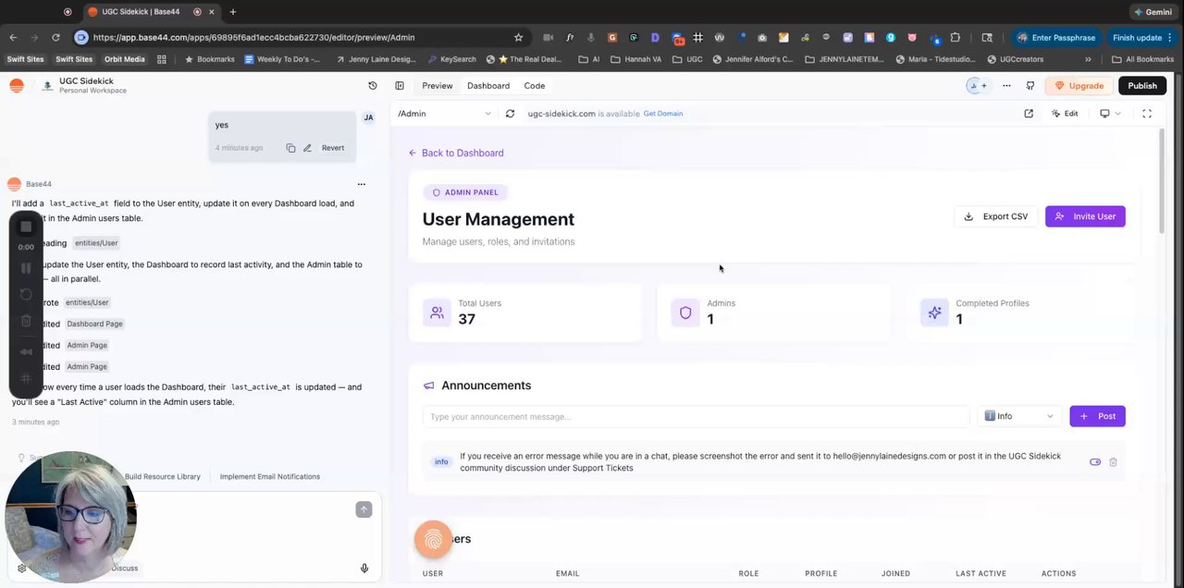Open the Info announcement type dropdown
The height and width of the screenshot is (588, 1184).
click(1019, 416)
